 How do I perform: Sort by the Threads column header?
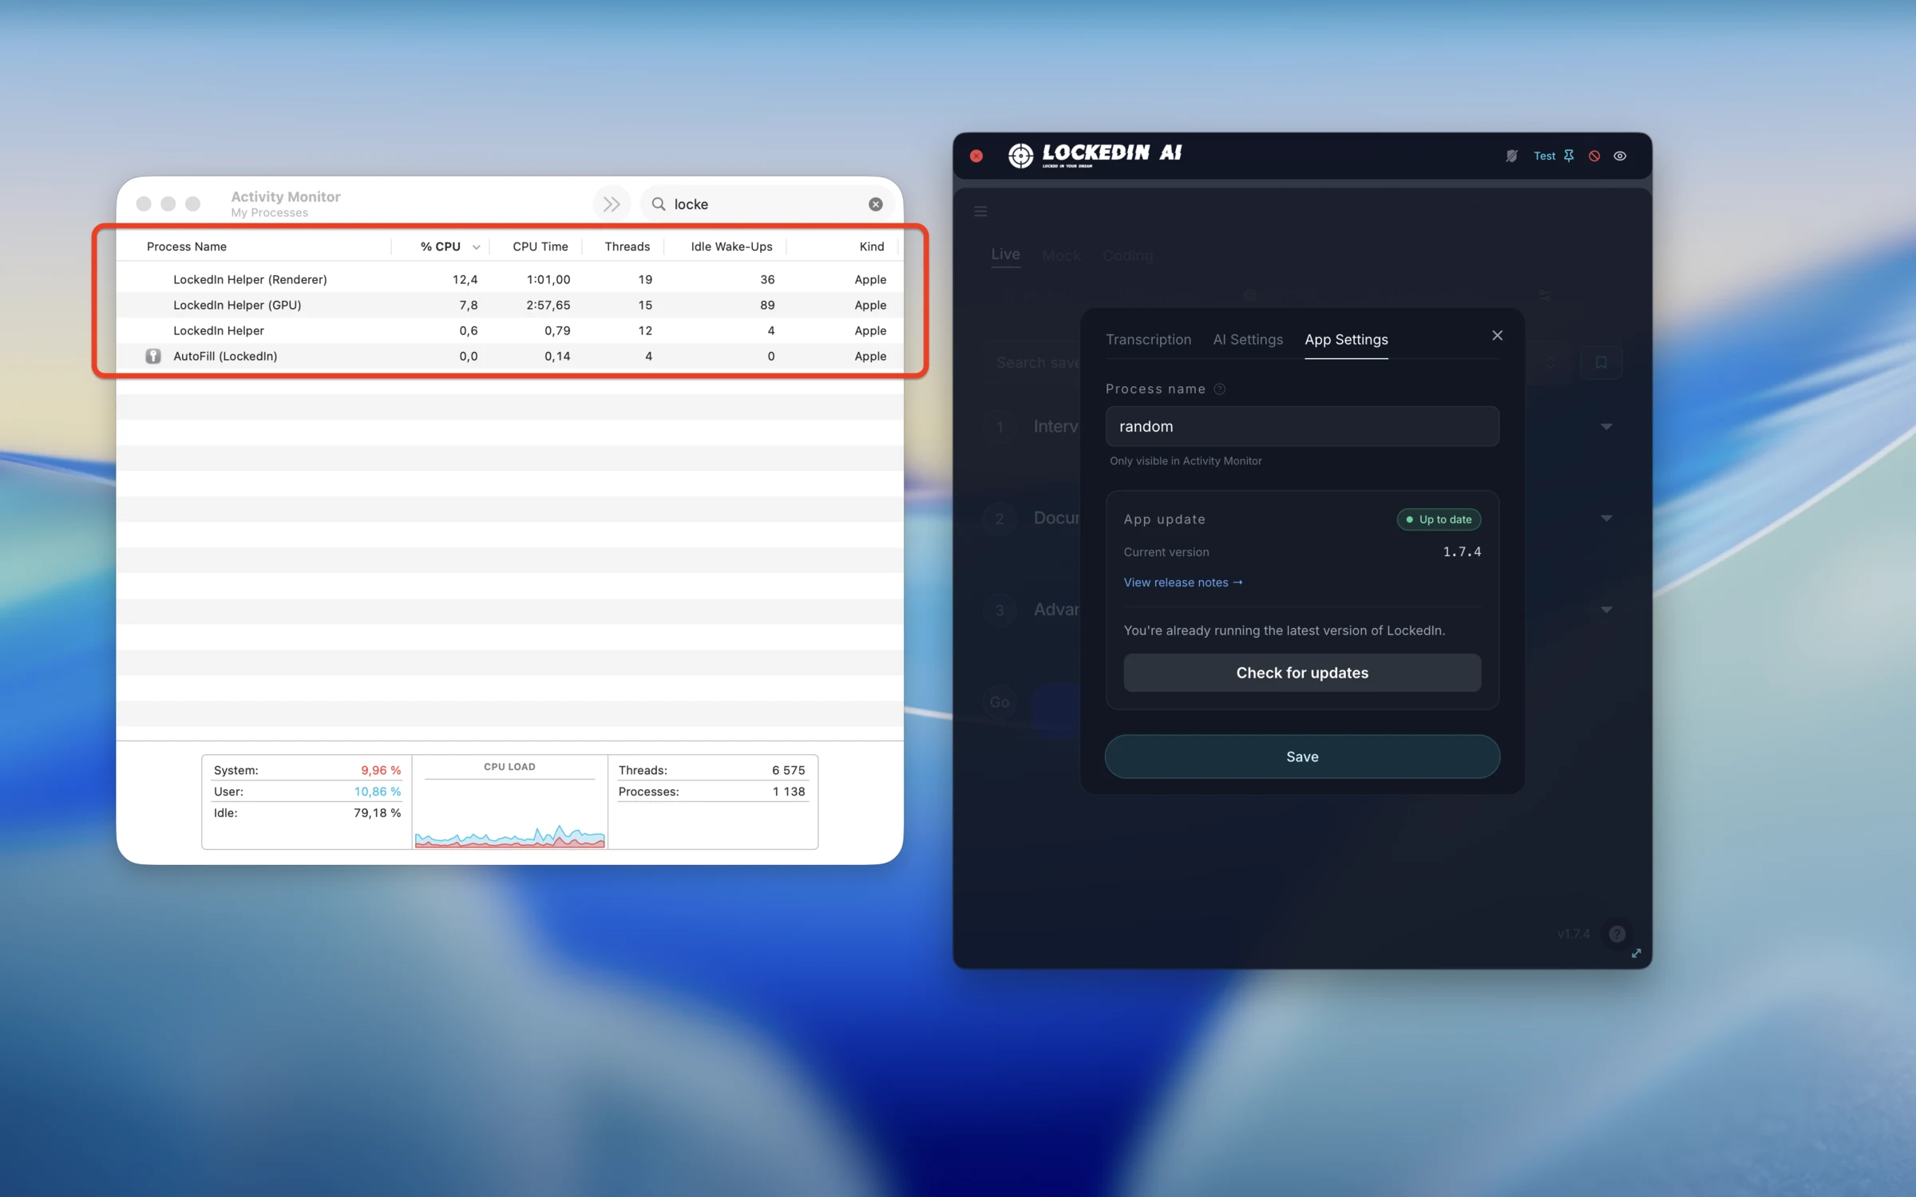(627, 247)
